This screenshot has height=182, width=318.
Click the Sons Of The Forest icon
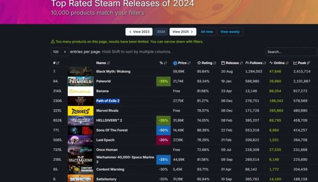click(x=80, y=130)
